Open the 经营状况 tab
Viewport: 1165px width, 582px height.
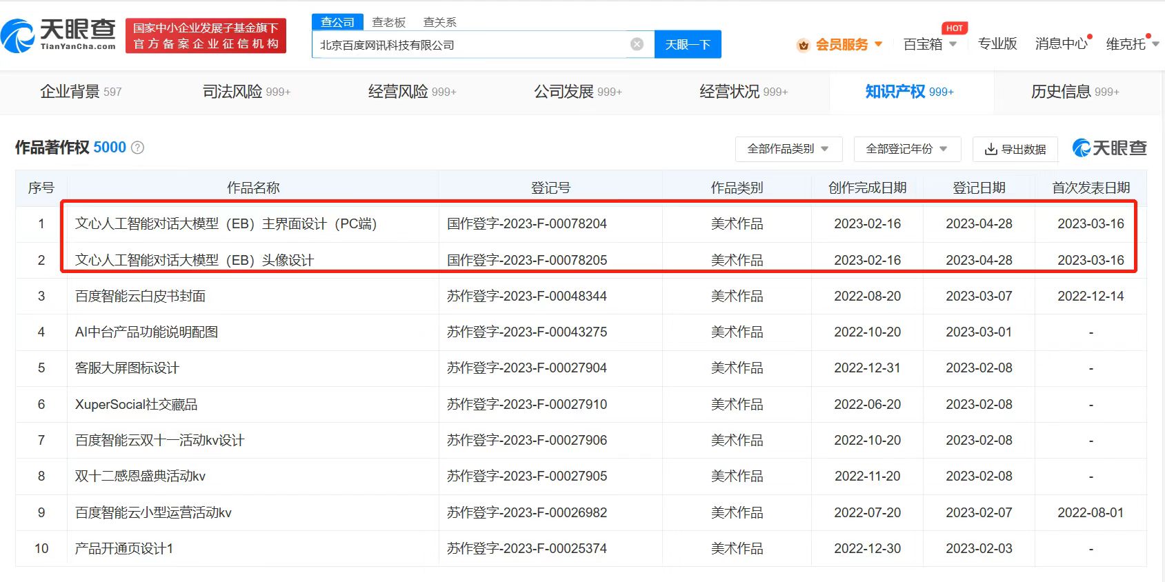[743, 92]
